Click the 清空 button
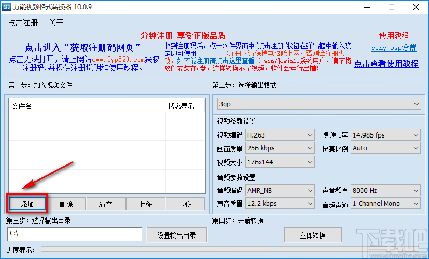Image resolution: width=429 pixels, height=259 pixels. 106,204
